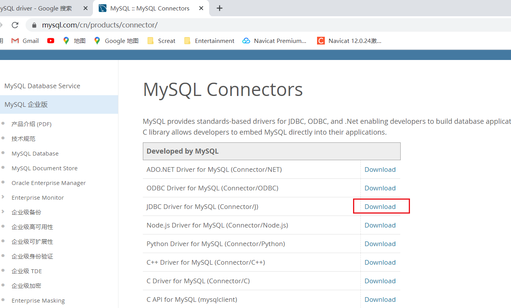Open the Google 地图 bookmark

click(x=116, y=41)
